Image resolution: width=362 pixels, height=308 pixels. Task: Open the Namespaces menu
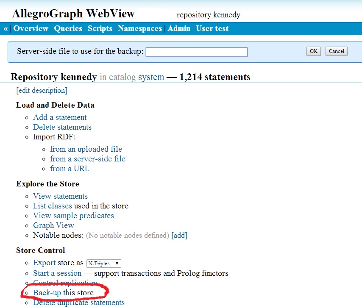coord(140,28)
